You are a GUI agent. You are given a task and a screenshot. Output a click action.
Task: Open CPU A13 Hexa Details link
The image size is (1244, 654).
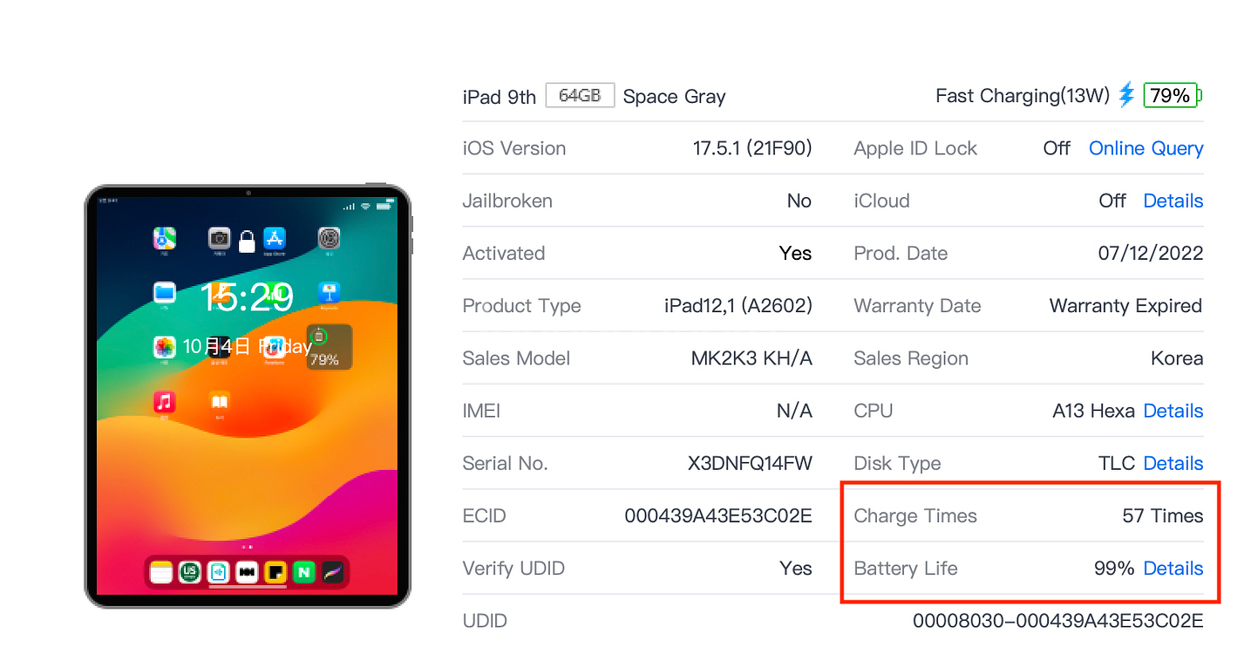pos(1173,411)
